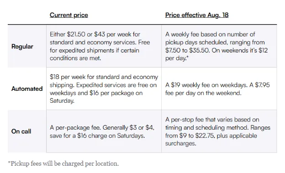Click the $16 per package on Saturday text

click(x=96, y=97)
